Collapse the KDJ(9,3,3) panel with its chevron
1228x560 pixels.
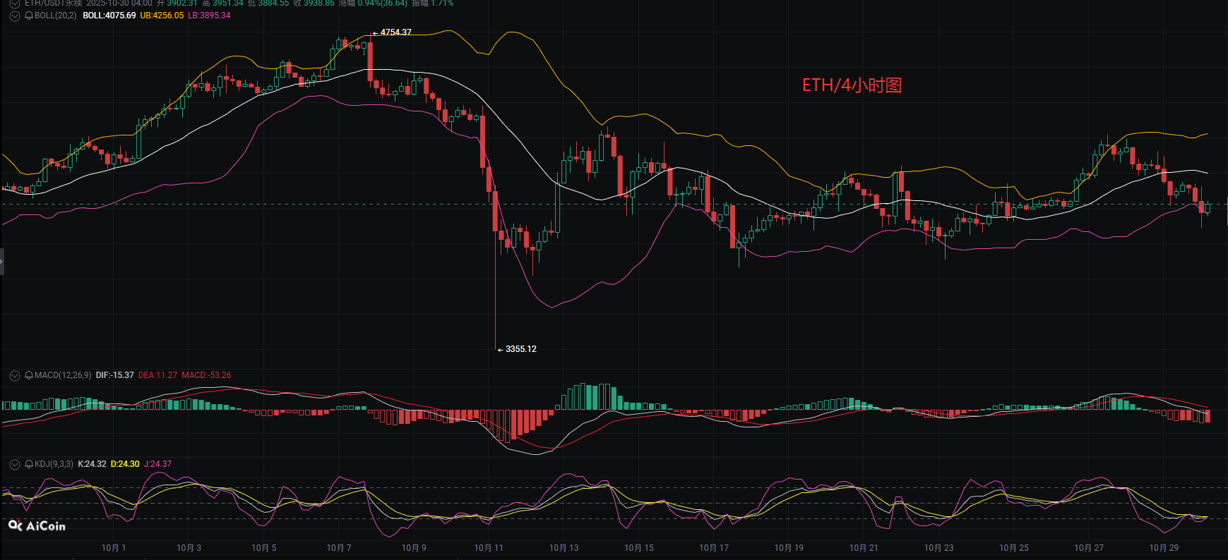click(14, 464)
